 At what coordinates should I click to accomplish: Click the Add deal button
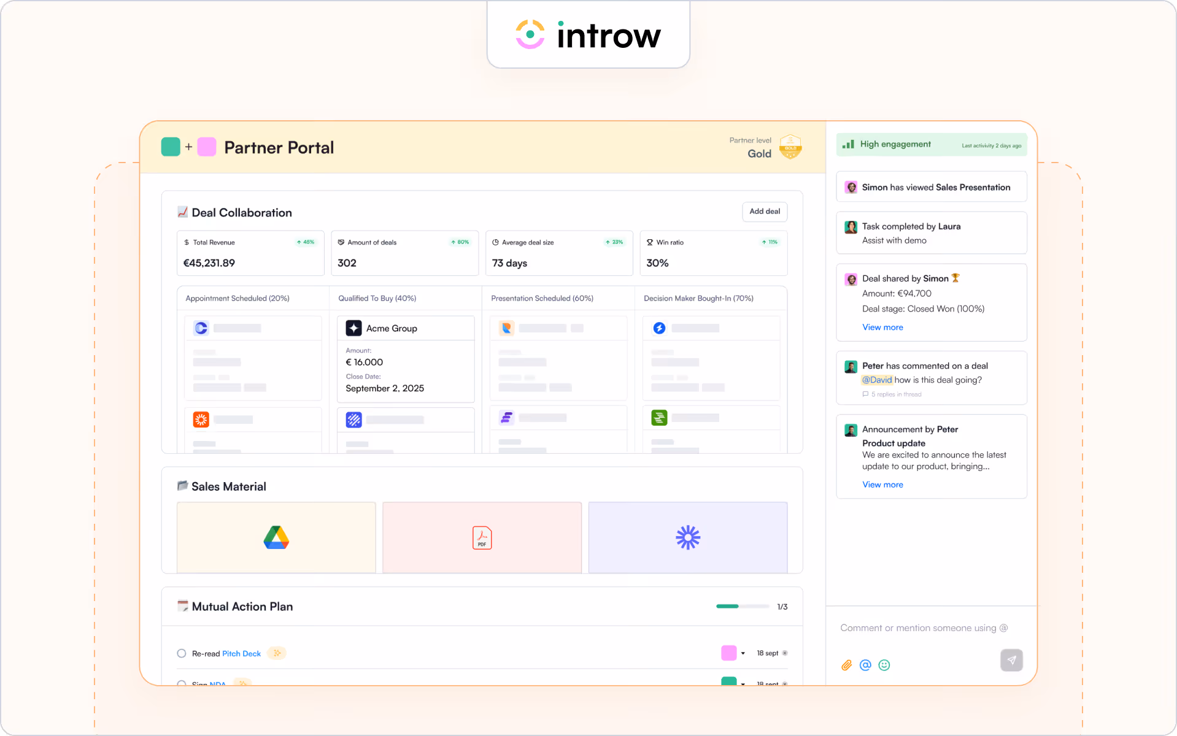coord(764,212)
